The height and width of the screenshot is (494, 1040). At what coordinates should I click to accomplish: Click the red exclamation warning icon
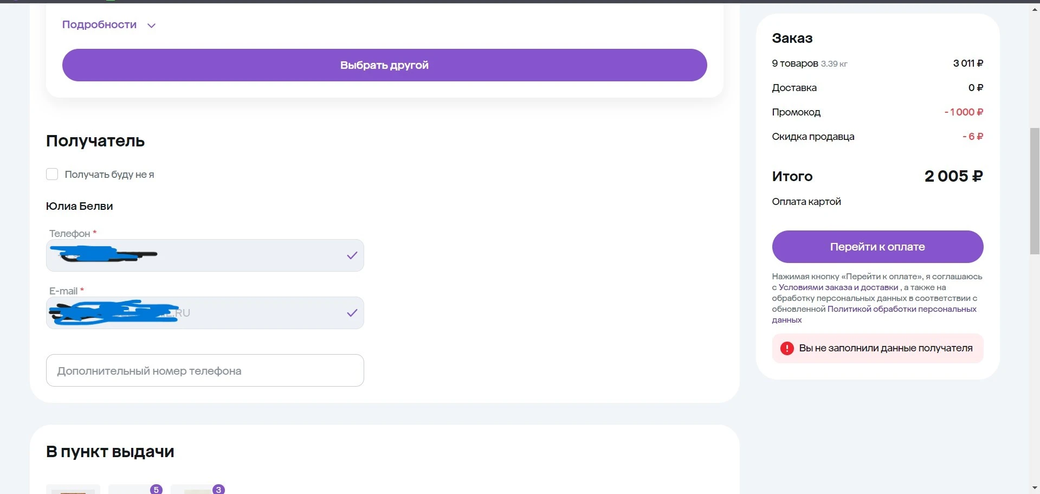(x=787, y=348)
